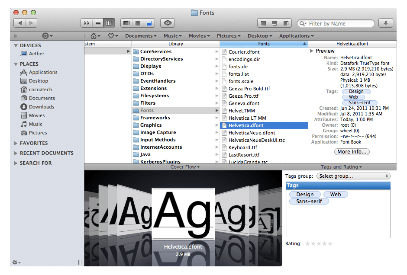
Task: Toggle the right drawer panel button
Action: point(286,23)
